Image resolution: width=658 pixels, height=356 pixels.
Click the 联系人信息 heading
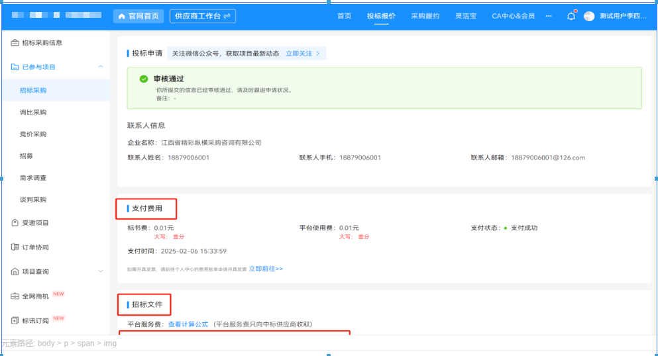point(146,126)
